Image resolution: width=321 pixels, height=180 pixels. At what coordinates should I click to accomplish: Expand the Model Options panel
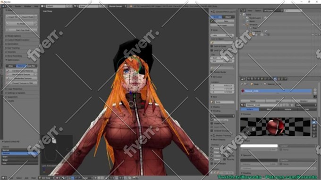click(x=14, y=36)
